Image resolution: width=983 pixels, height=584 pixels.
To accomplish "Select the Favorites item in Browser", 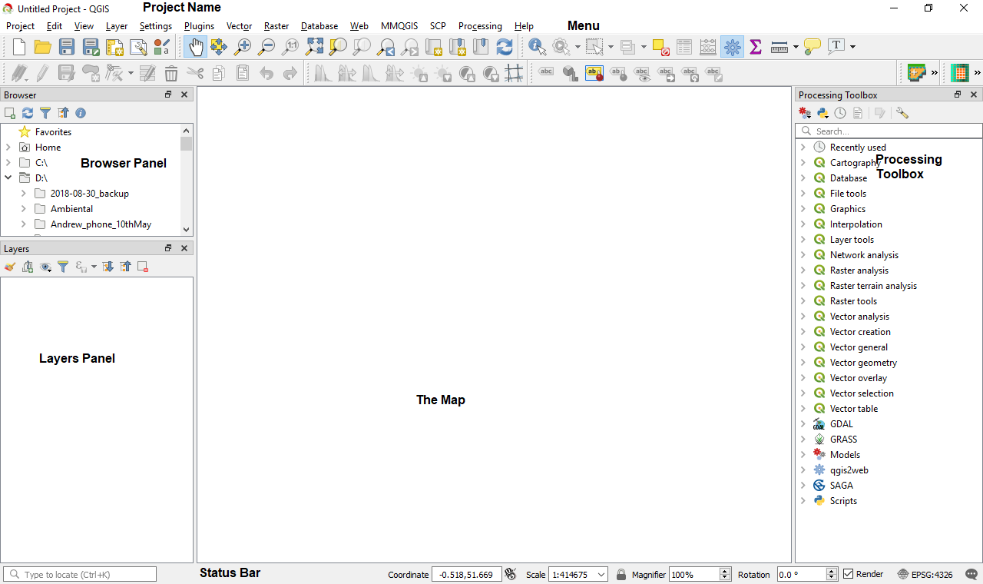I will tap(53, 131).
